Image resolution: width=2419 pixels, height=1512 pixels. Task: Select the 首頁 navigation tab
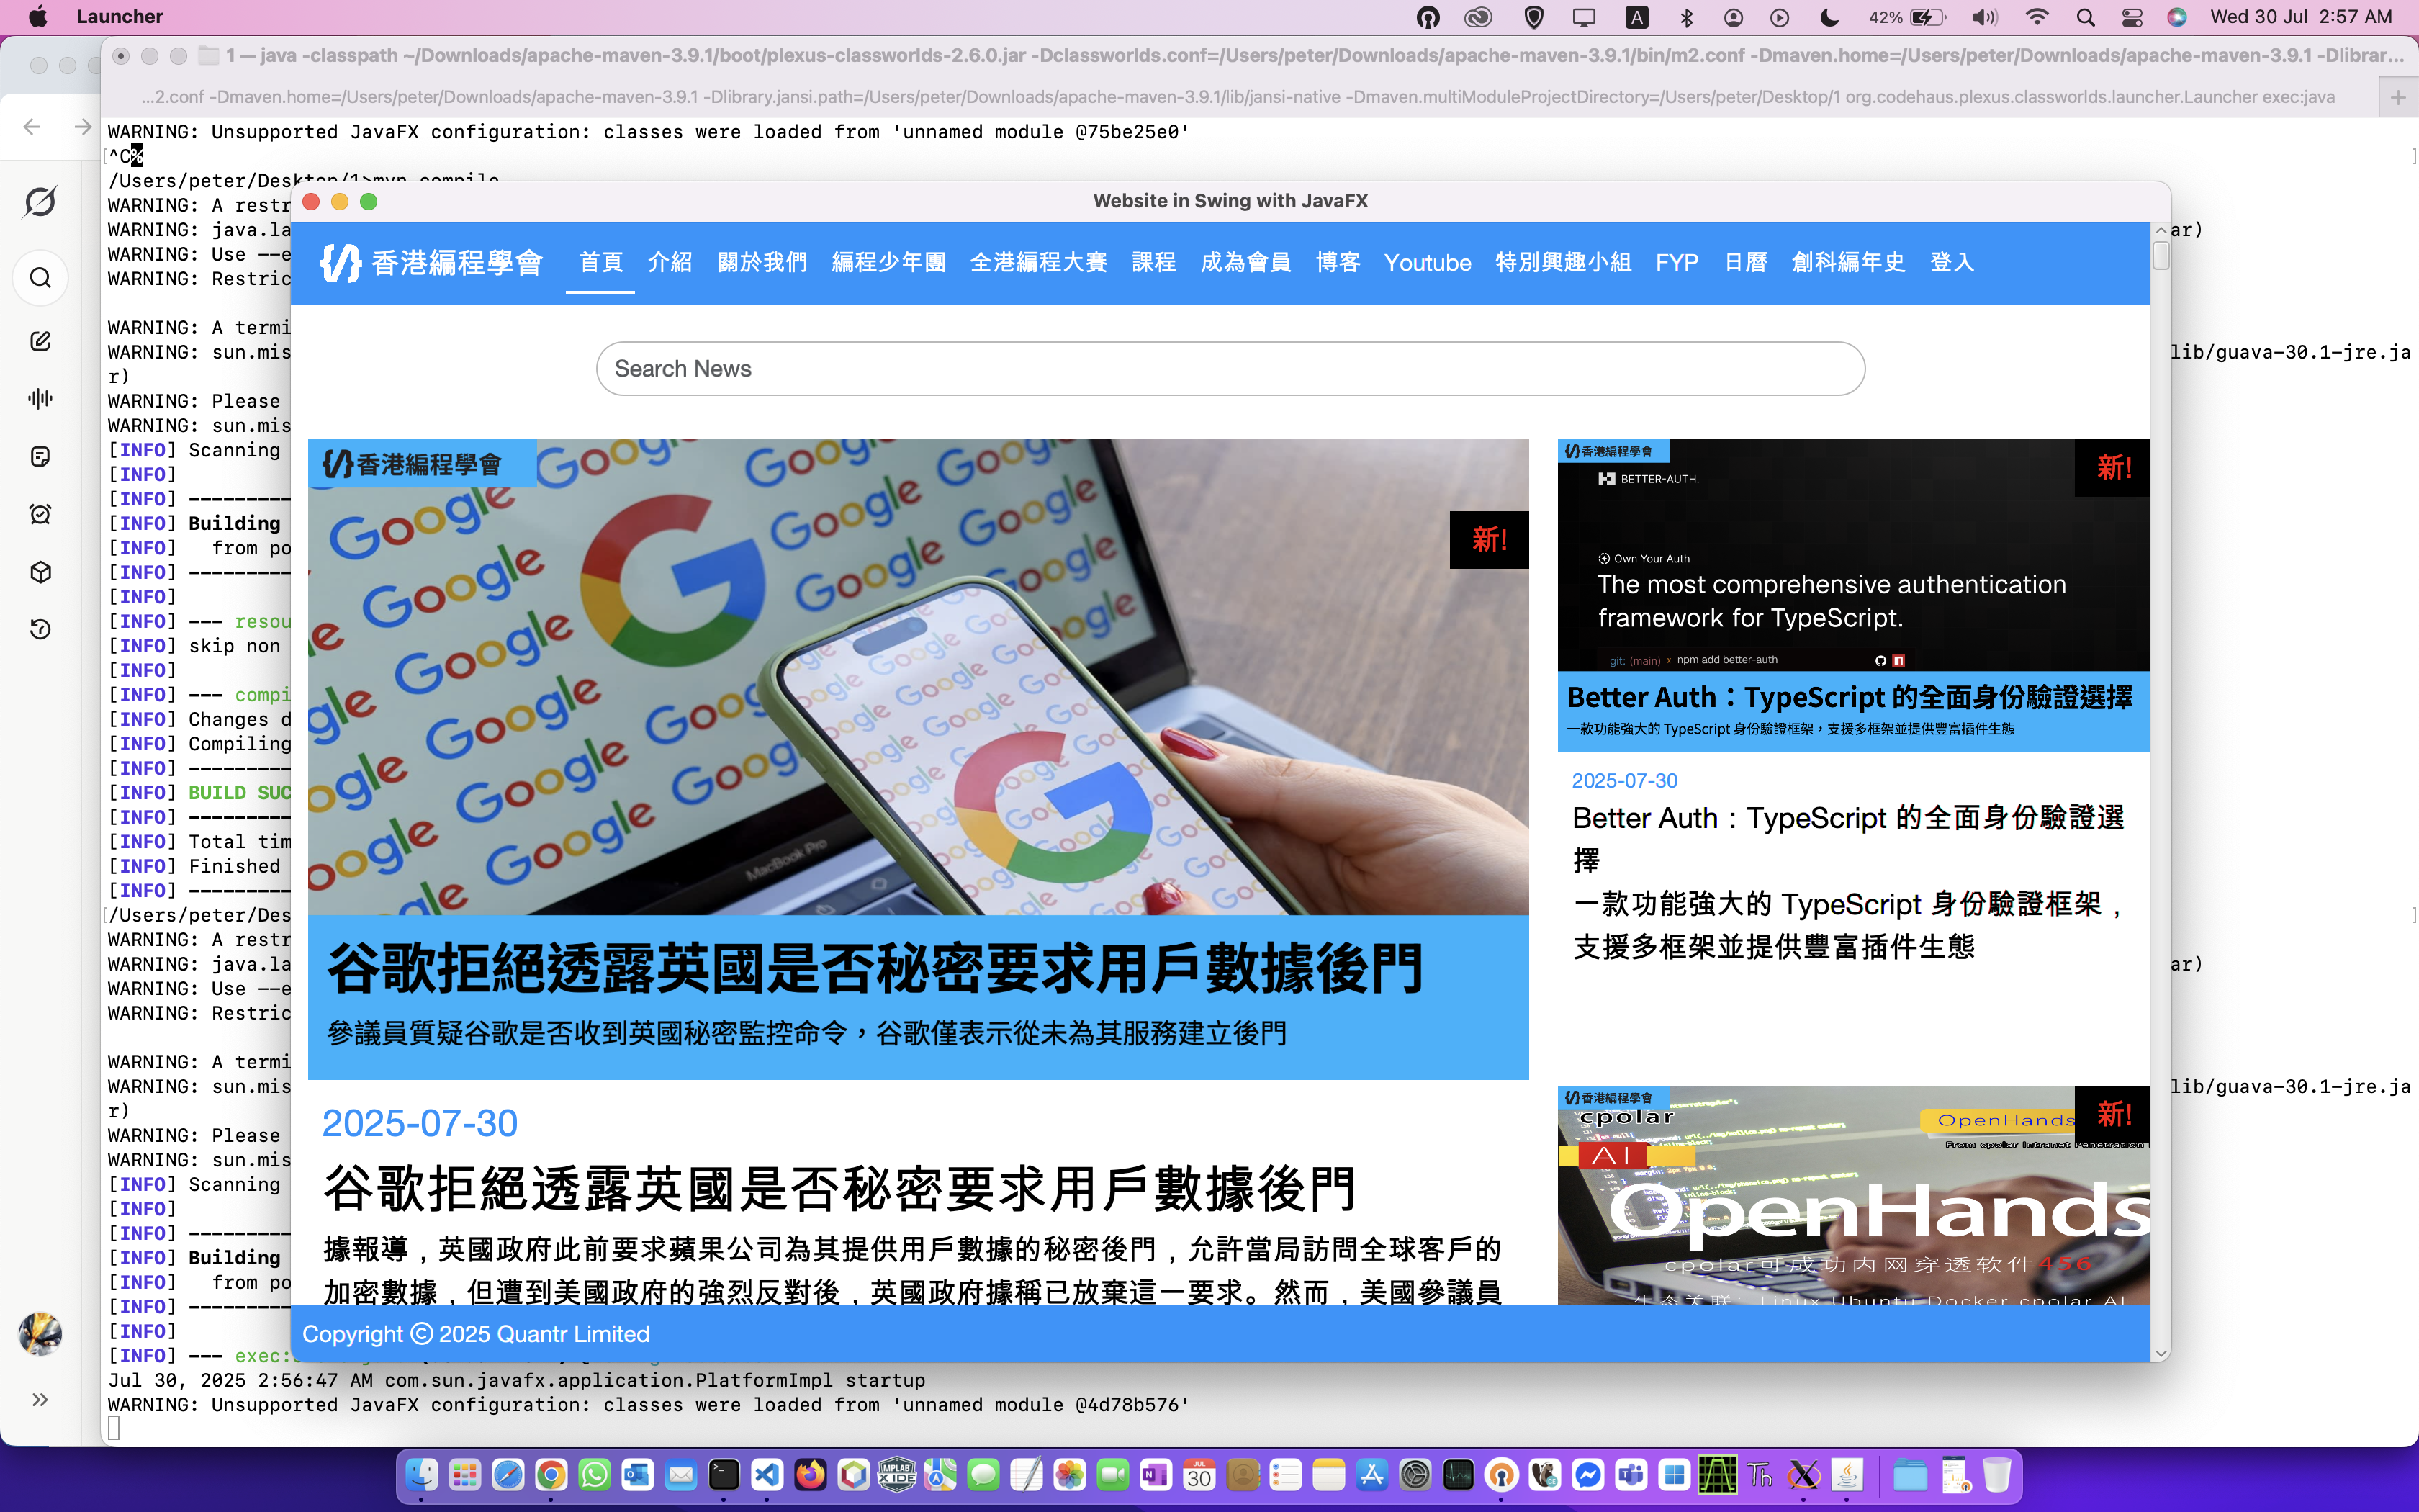coord(600,262)
